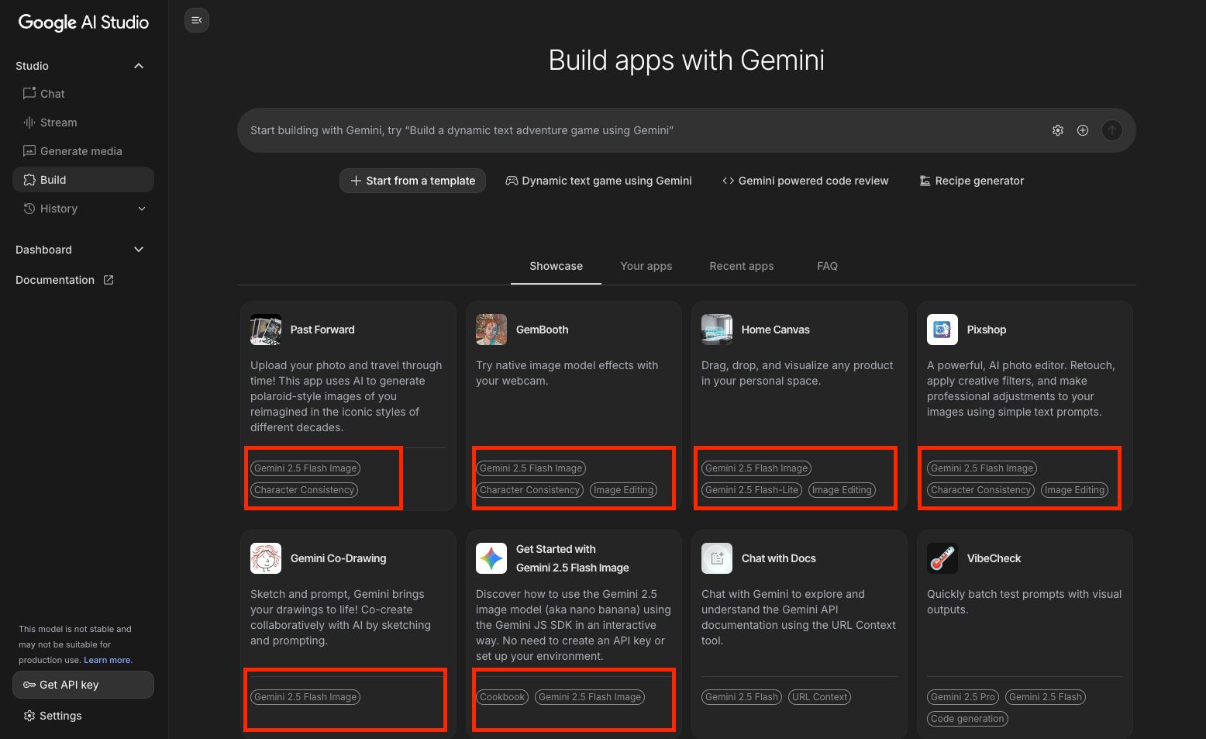Click the Documentation external-link icon
Image resolution: width=1206 pixels, height=739 pixels.
pos(109,280)
